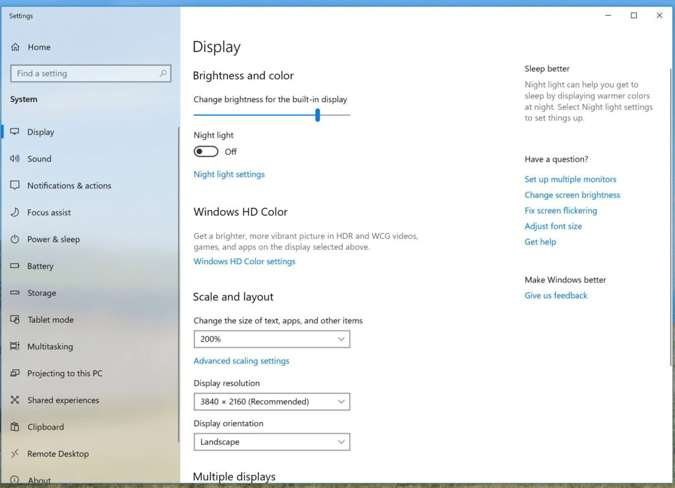This screenshot has width=675, height=488.
Task: Open the Display orientation dropdown
Action: pos(272,442)
